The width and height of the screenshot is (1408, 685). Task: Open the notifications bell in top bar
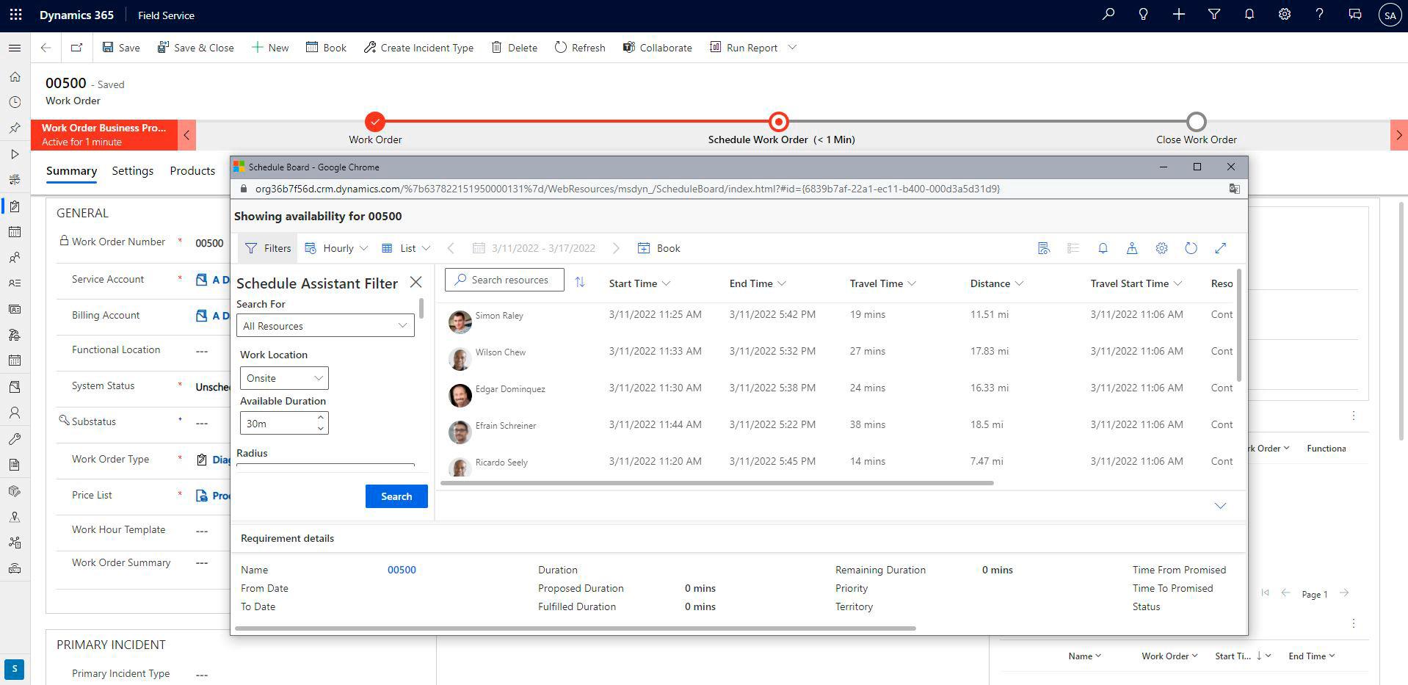tap(1249, 14)
